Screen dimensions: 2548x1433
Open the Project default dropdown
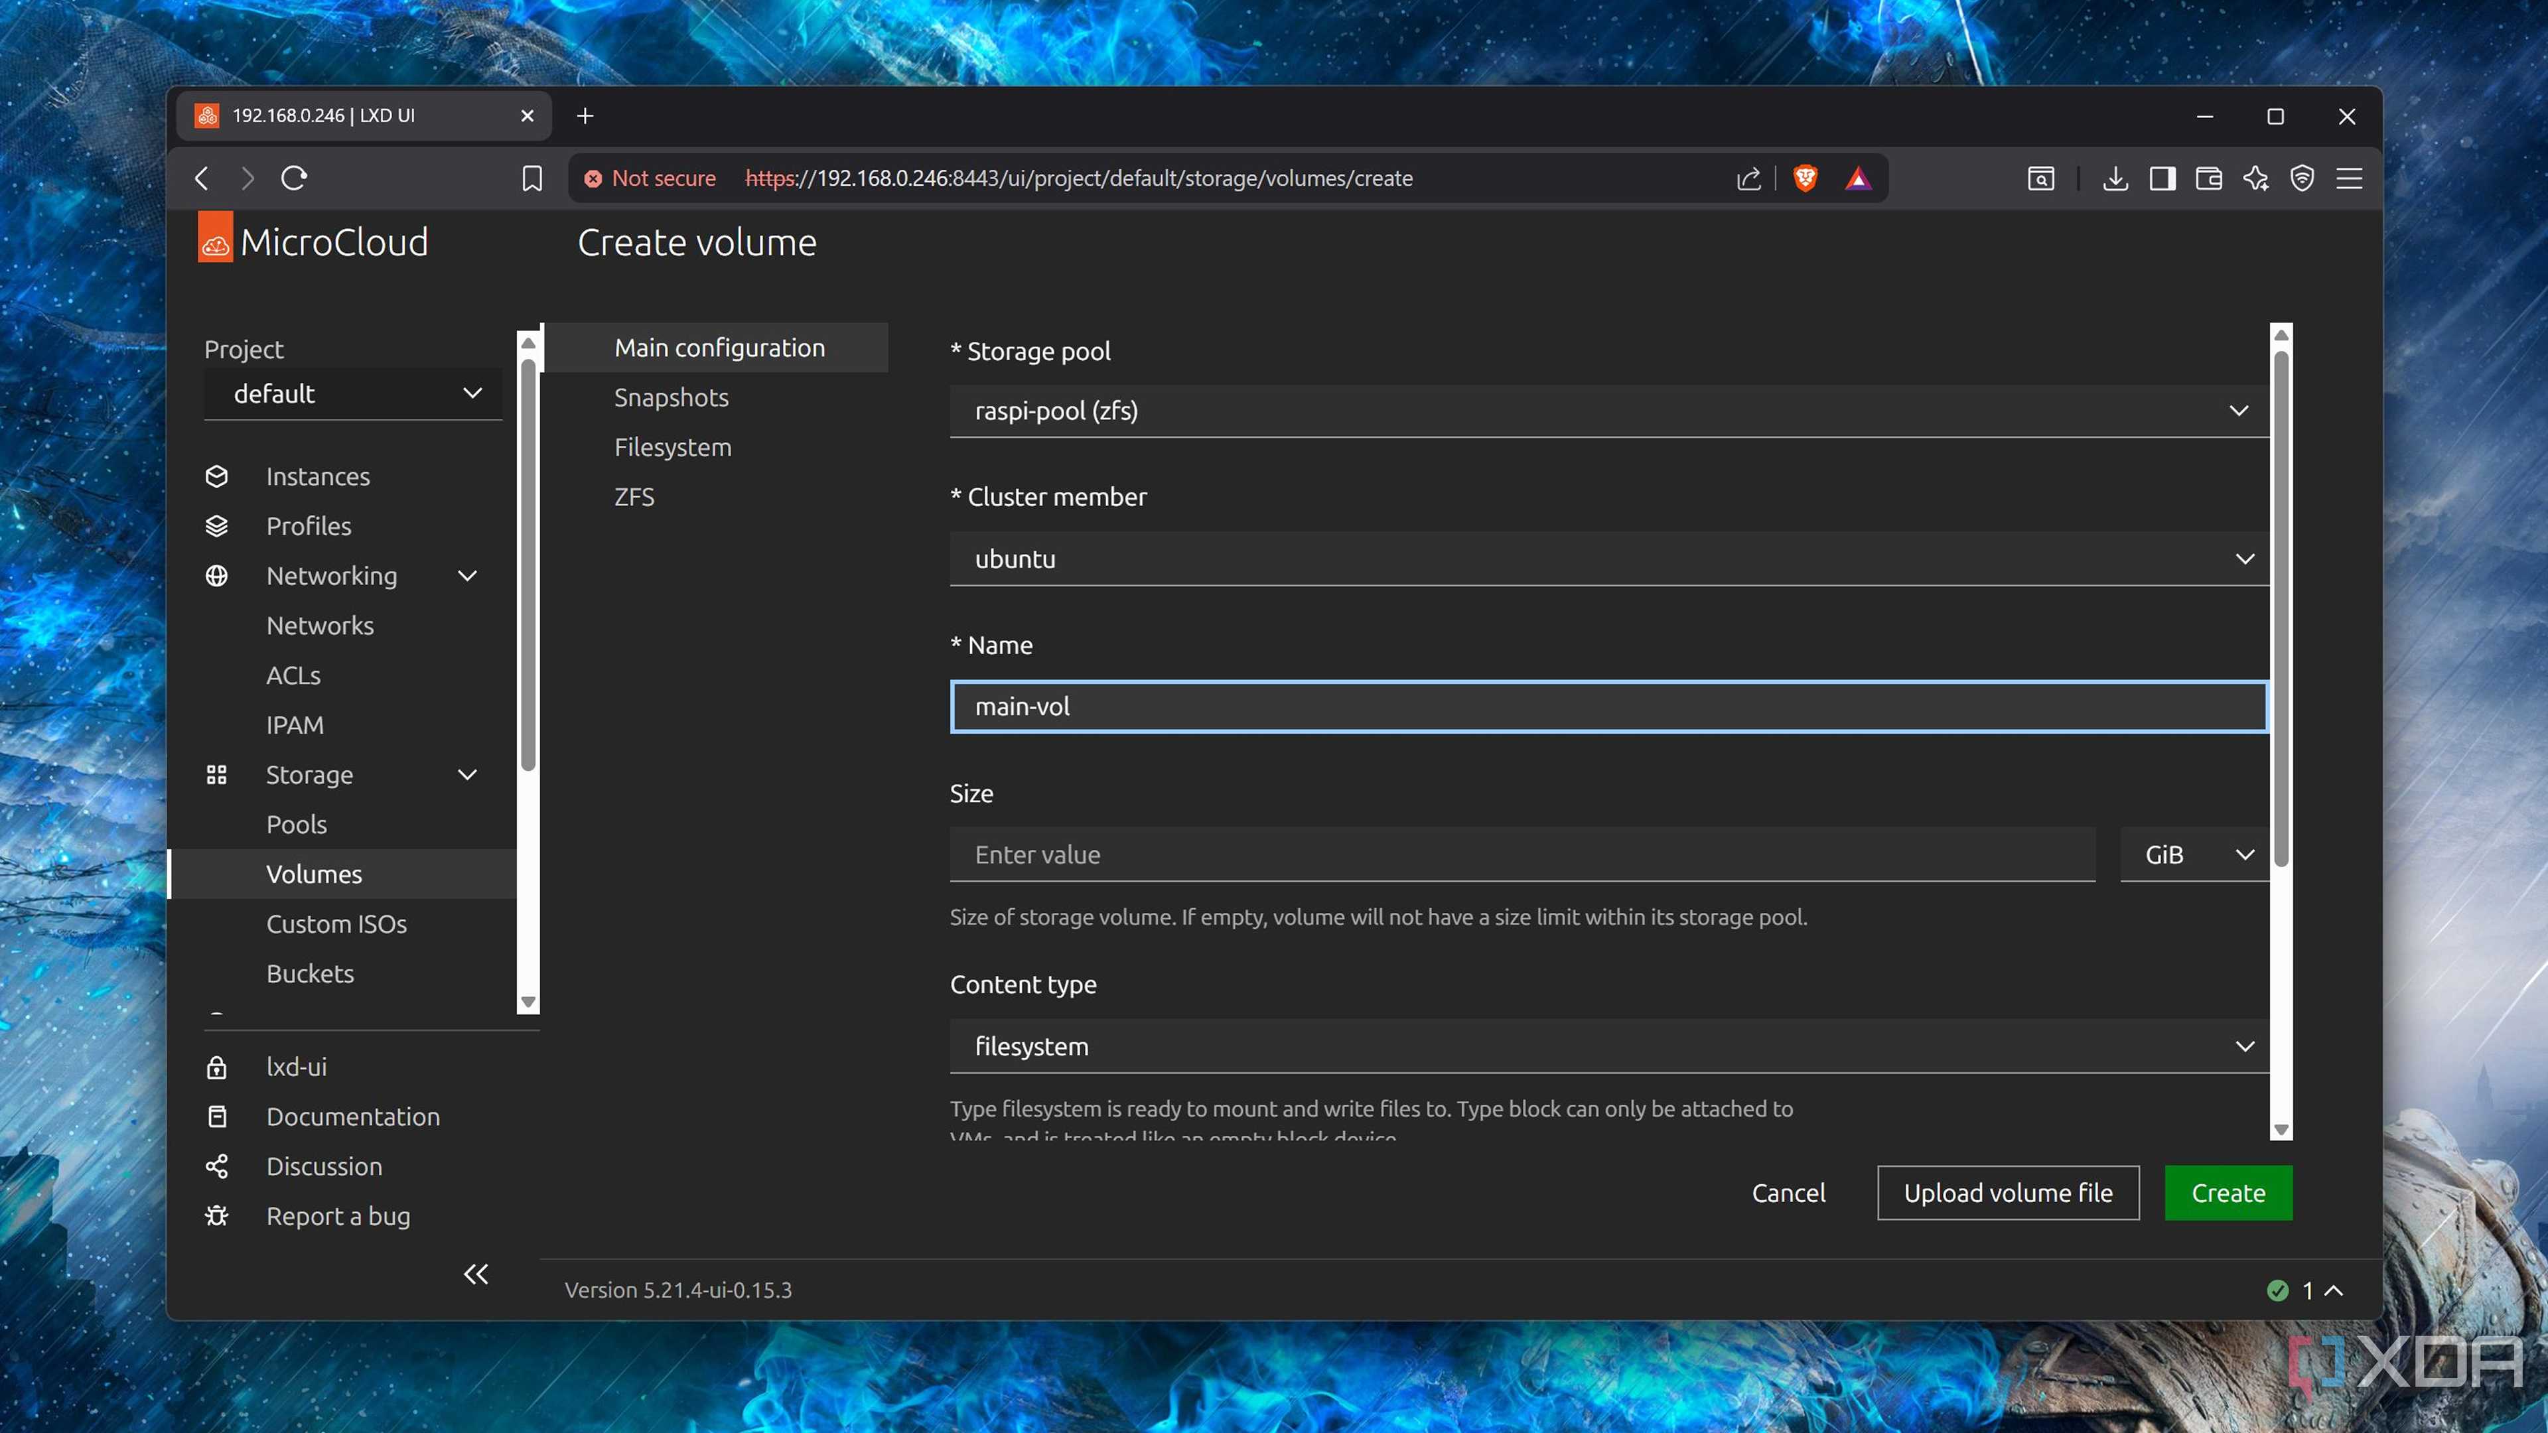coord(353,393)
